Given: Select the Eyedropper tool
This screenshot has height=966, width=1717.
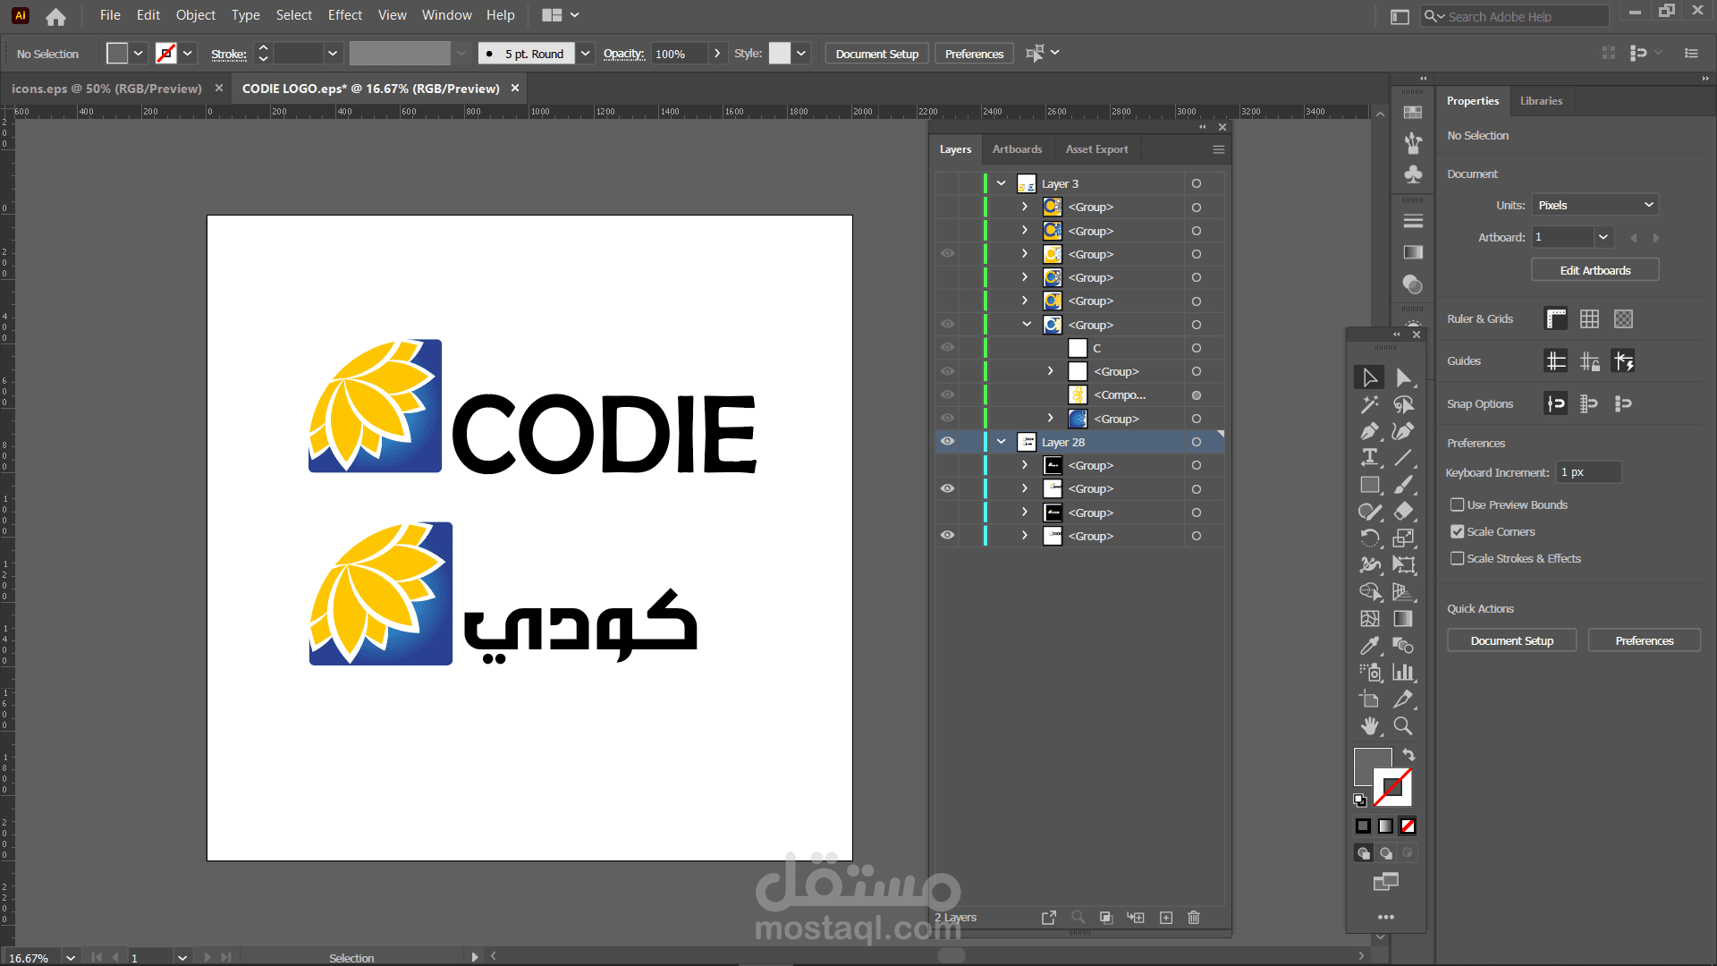Looking at the screenshot, I should (x=1369, y=646).
